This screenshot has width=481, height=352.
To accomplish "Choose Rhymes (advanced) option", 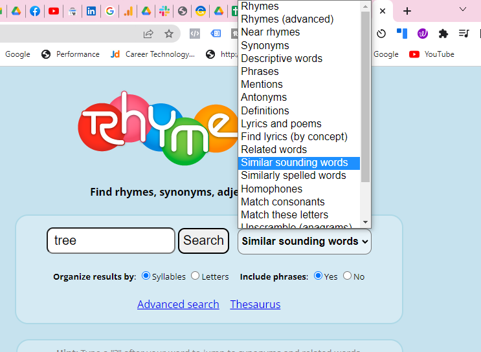I will pyautogui.click(x=299, y=19).
